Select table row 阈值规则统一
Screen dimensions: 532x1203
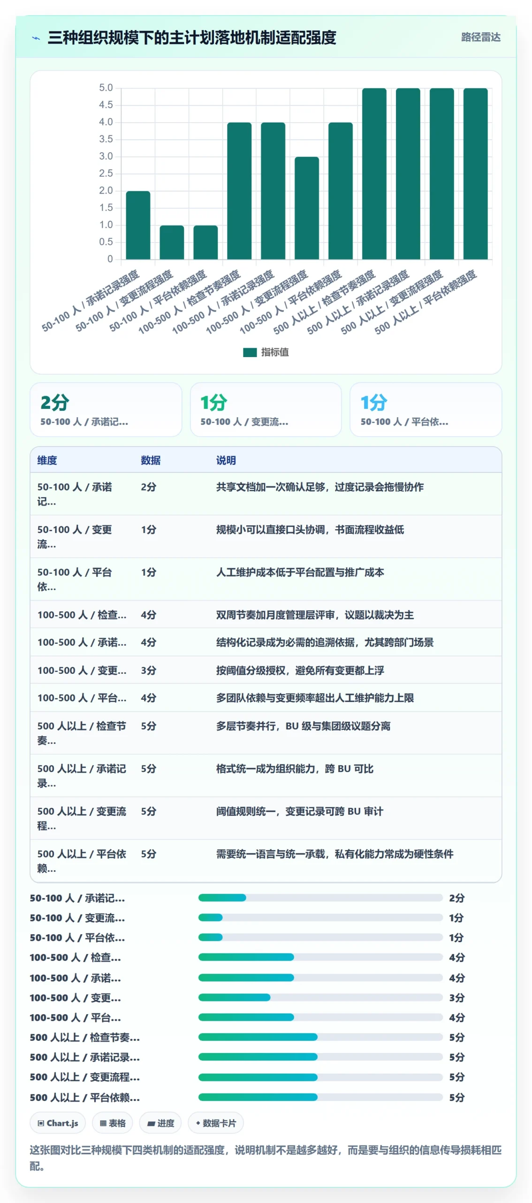pyautogui.click(x=266, y=818)
